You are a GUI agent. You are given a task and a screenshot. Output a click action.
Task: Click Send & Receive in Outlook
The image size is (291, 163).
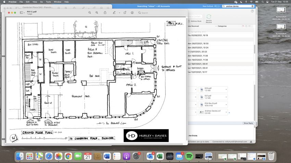point(208,18)
